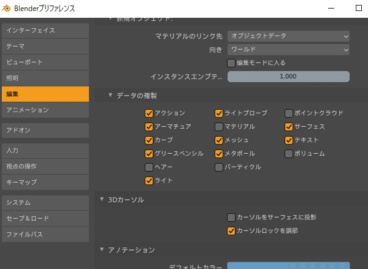Viewport: 368px width, 269px height.
Task: Enable ヘアー duplication
Action: [x=149, y=167]
